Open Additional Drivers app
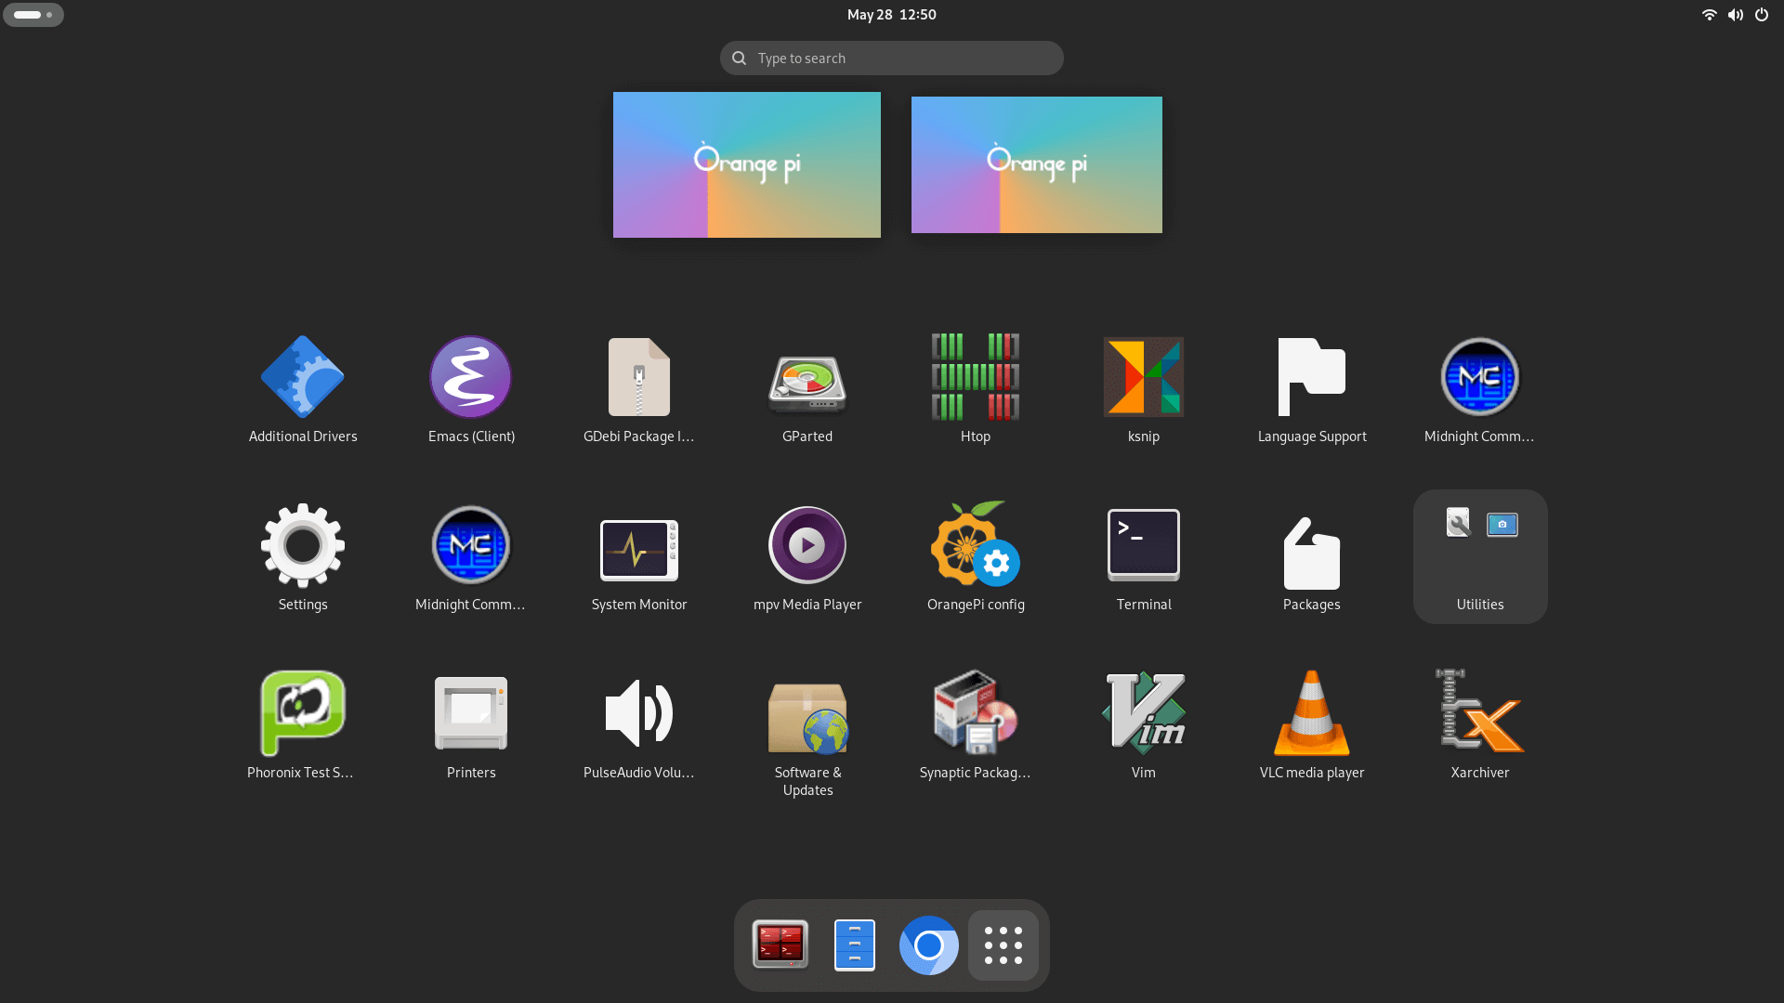The width and height of the screenshot is (1784, 1003). coord(303,389)
